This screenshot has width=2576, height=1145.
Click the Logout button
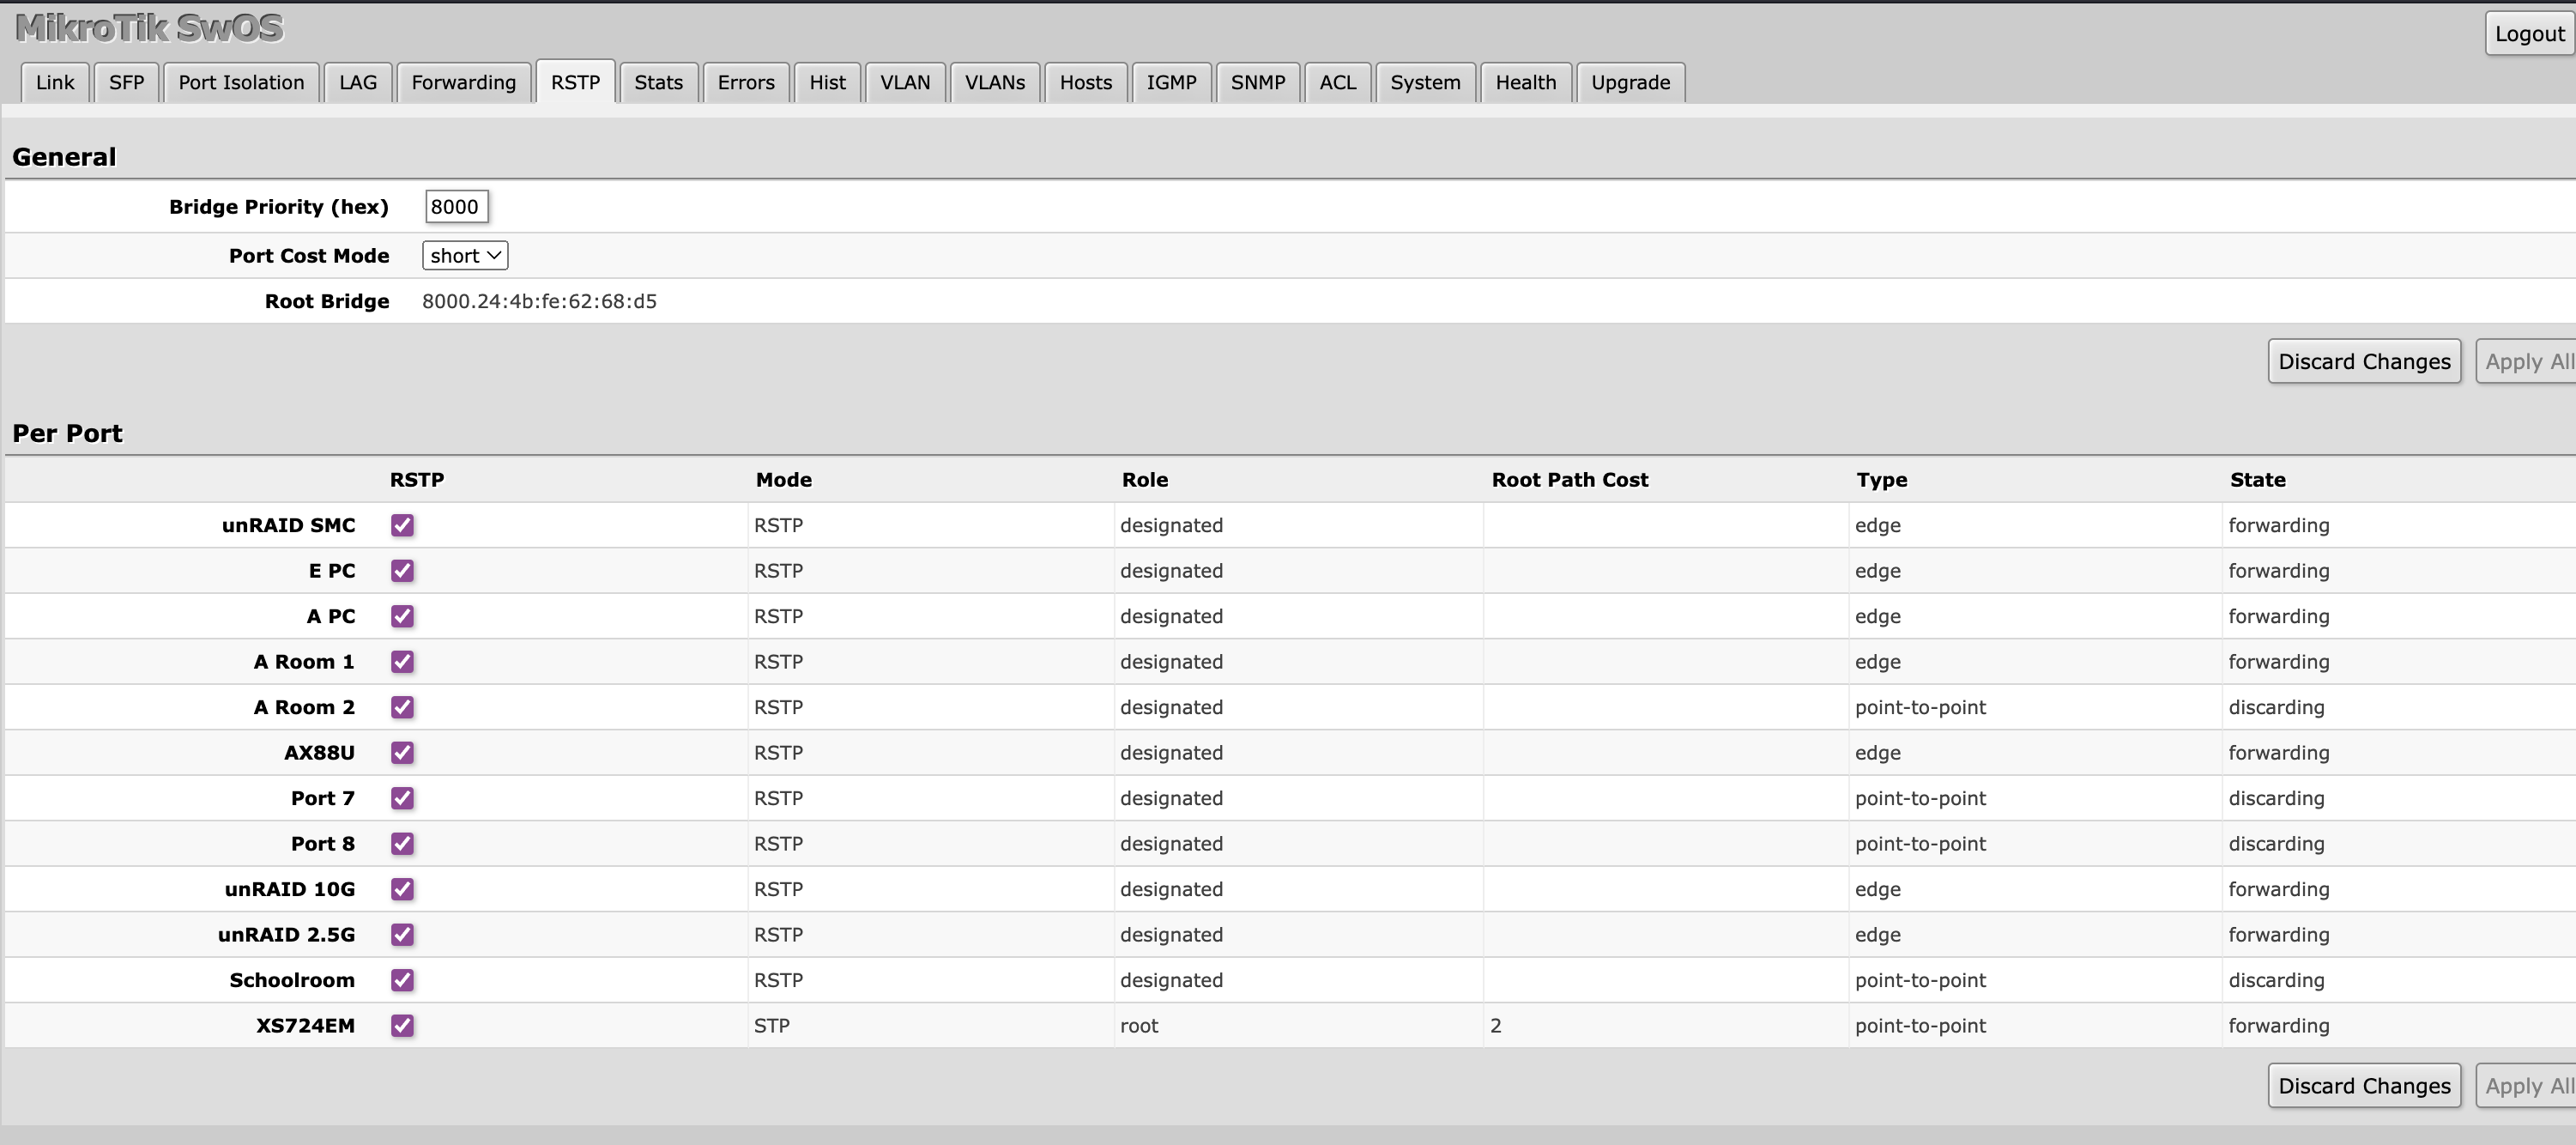click(x=2528, y=34)
